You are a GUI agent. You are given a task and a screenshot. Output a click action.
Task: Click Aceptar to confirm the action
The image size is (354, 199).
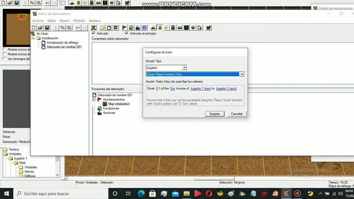[x=215, y=114]
